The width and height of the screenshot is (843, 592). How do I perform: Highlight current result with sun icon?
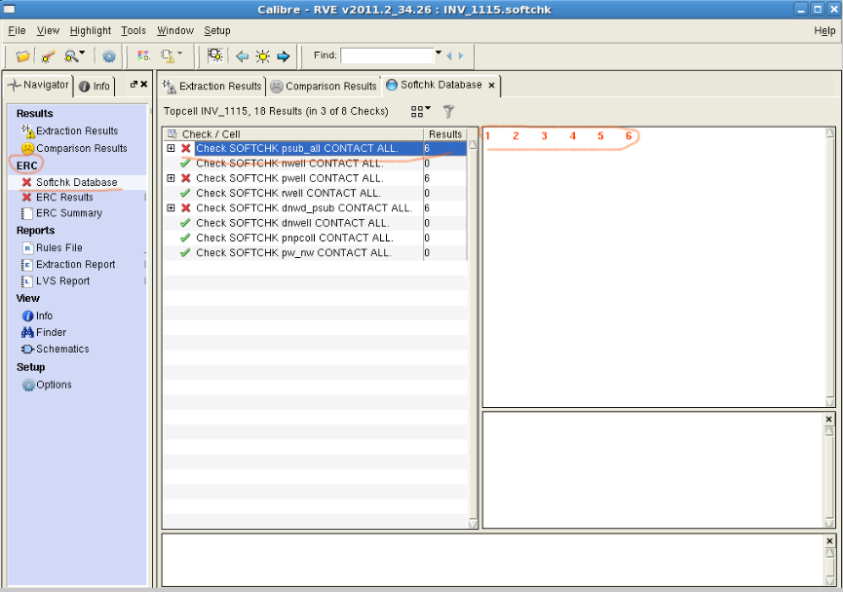[x=262, y=55]
